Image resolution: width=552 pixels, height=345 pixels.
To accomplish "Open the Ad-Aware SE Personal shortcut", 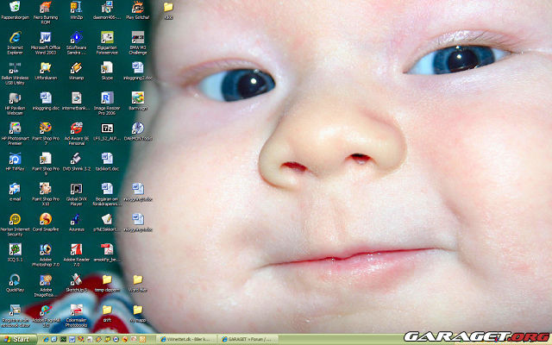I will click(x=76, y=129).
